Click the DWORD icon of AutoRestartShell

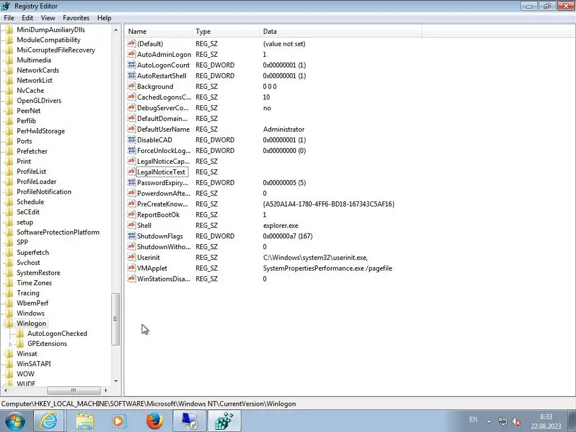point(132,76)
